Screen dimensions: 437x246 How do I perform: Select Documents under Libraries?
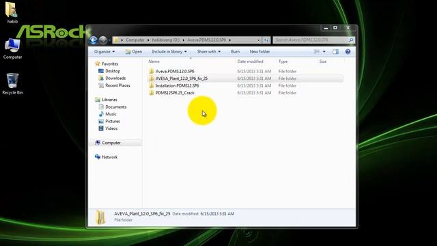point(115,107)
